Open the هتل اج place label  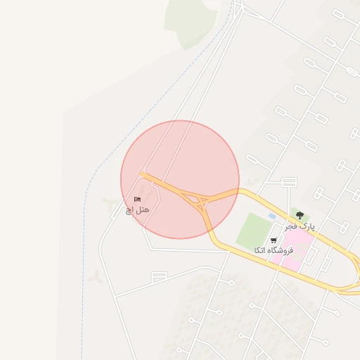point(138,210)
